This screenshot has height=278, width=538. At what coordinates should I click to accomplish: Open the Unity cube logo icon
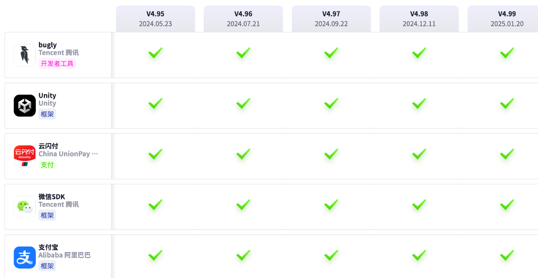25,106
